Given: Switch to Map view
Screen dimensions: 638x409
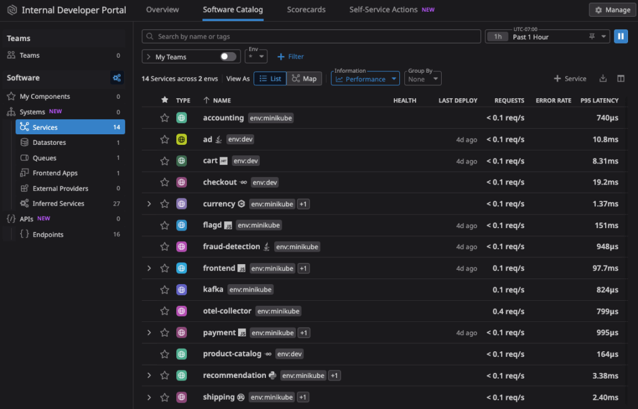Looking at the screenshot, I should [x=304, y=78].
